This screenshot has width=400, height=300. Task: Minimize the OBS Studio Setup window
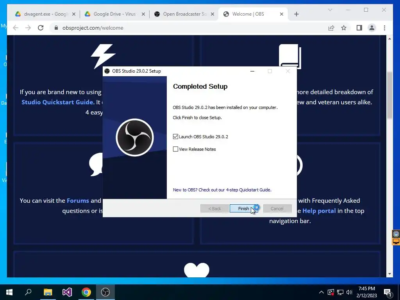[x=252, y=71]
